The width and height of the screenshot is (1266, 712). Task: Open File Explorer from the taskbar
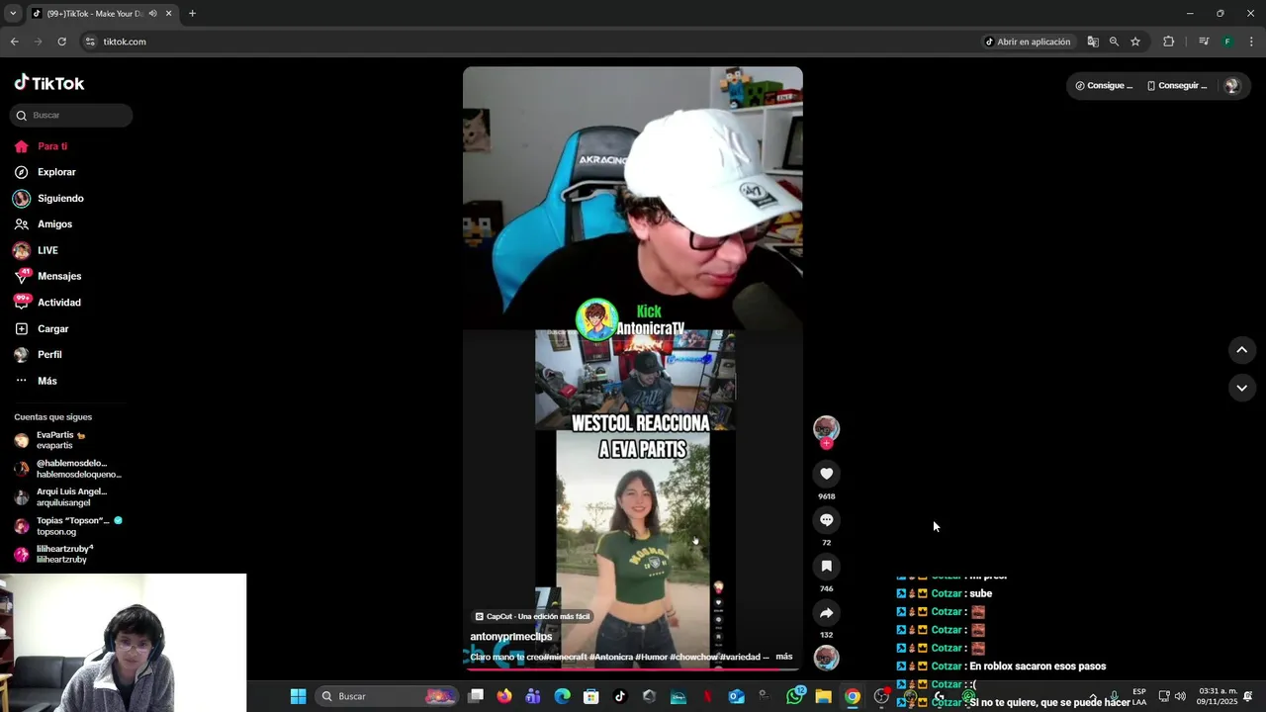823,696
